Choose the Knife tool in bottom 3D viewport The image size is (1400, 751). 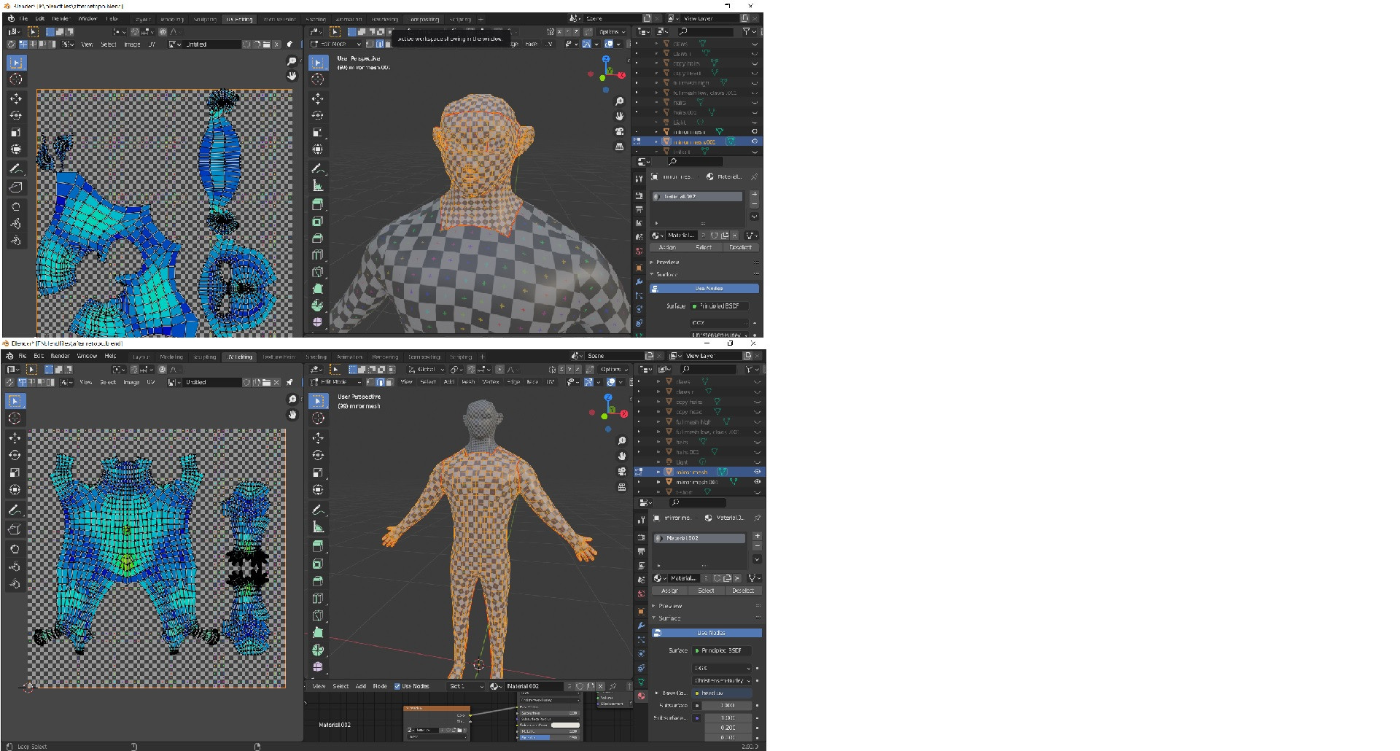tap(318, 616)
